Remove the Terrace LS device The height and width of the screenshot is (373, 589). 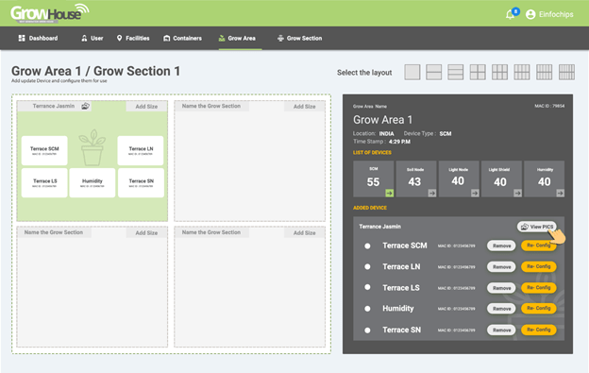[x=501, y=288]
